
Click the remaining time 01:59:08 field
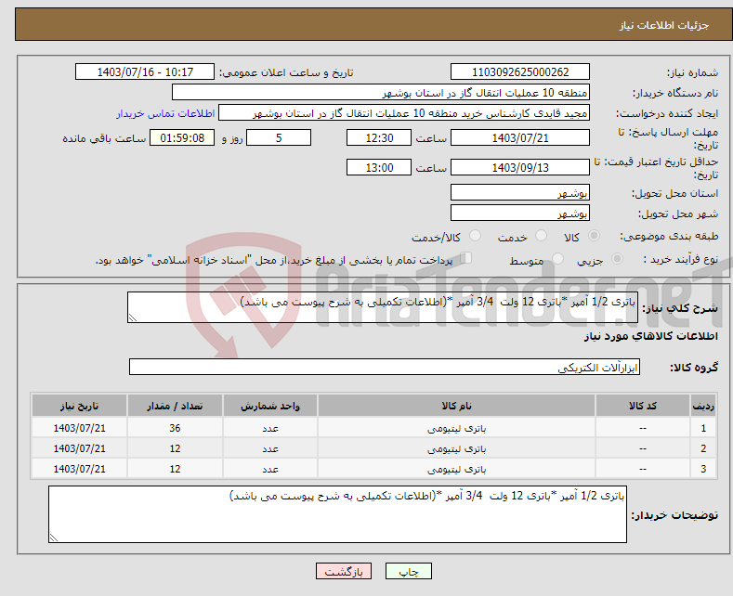(182, 137)
